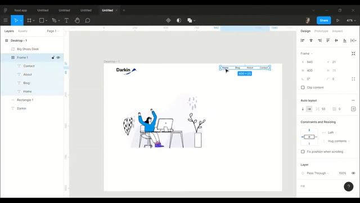Switch to the food app tab

[x=21, y=10]
